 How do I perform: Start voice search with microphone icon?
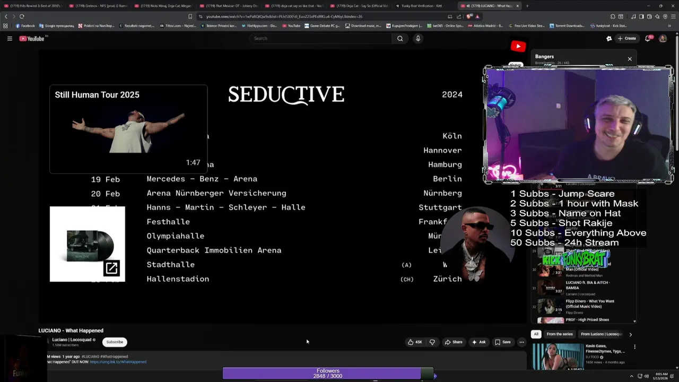pos(418,38)
